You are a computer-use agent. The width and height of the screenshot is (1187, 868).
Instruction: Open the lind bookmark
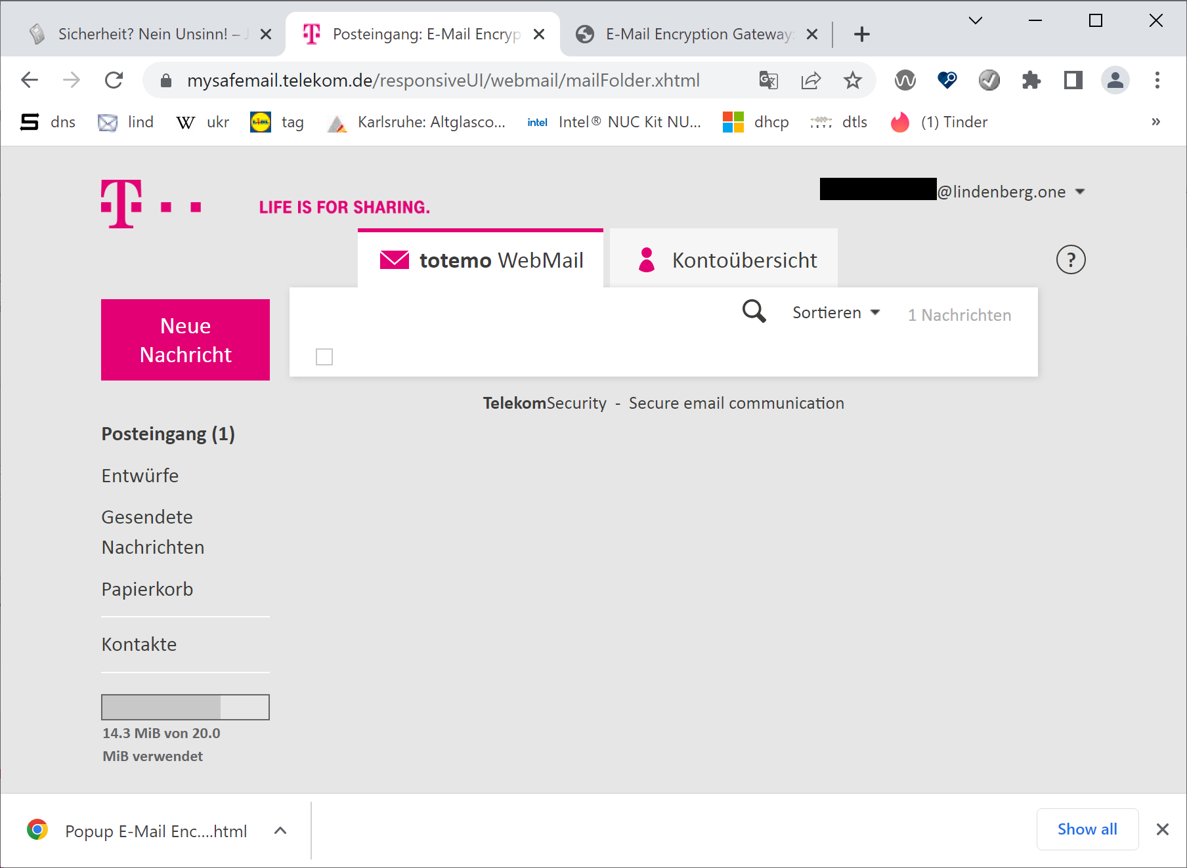pyautogui.click(x=125, y=122)
